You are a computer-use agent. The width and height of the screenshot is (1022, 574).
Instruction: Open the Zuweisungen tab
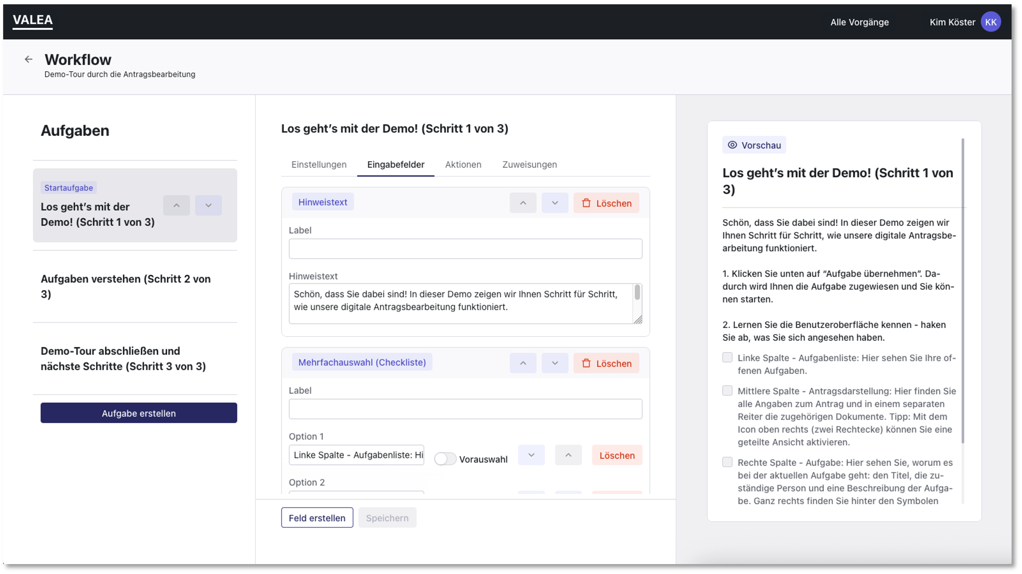pos(529,165)
